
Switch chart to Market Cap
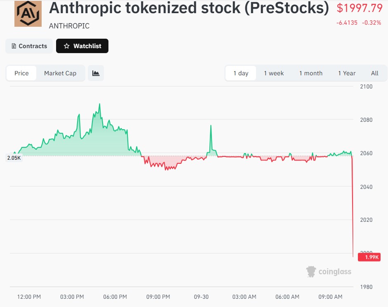[x=60, y=73]
